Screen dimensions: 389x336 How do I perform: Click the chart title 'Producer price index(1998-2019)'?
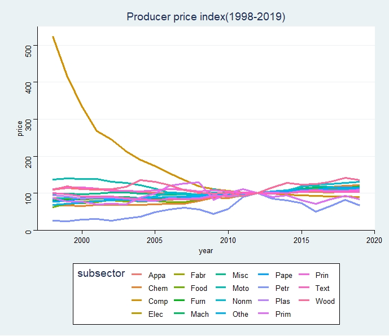[x=206, y=17]
